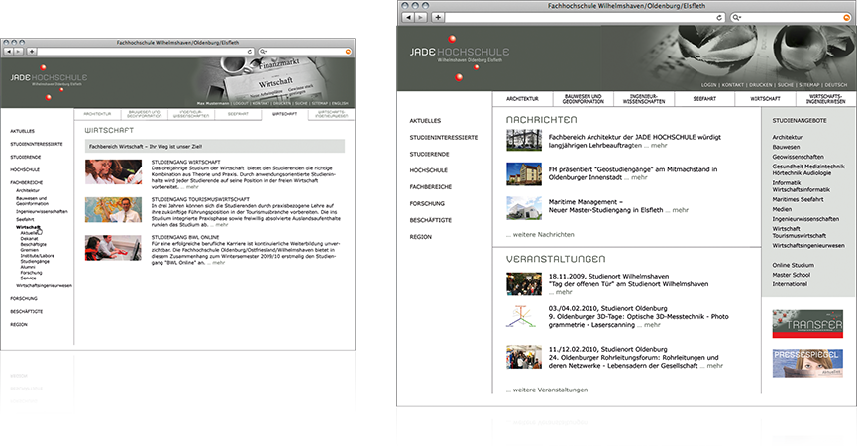Select Architektur tab in right window navigation
Viewport: 857px width, 446px height.
point(522,99)
